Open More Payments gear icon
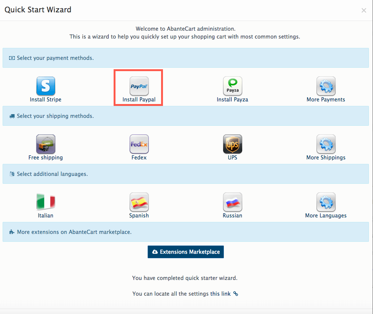 [x=326, y=86]
